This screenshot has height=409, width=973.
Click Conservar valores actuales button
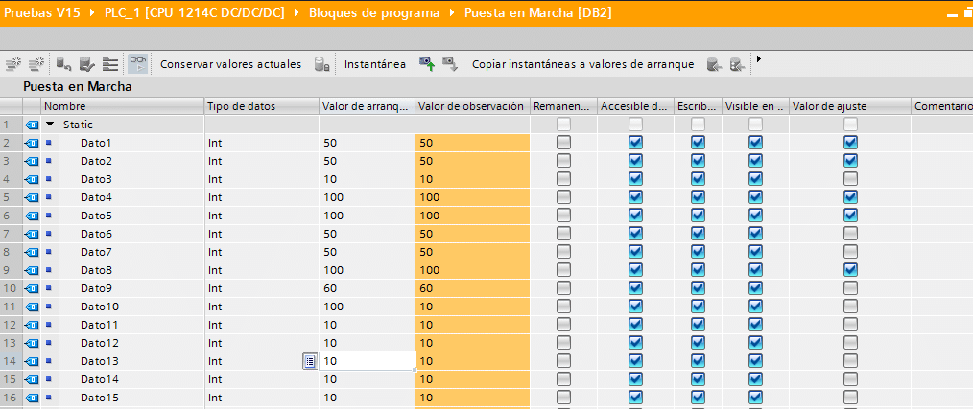click(230, 64)
